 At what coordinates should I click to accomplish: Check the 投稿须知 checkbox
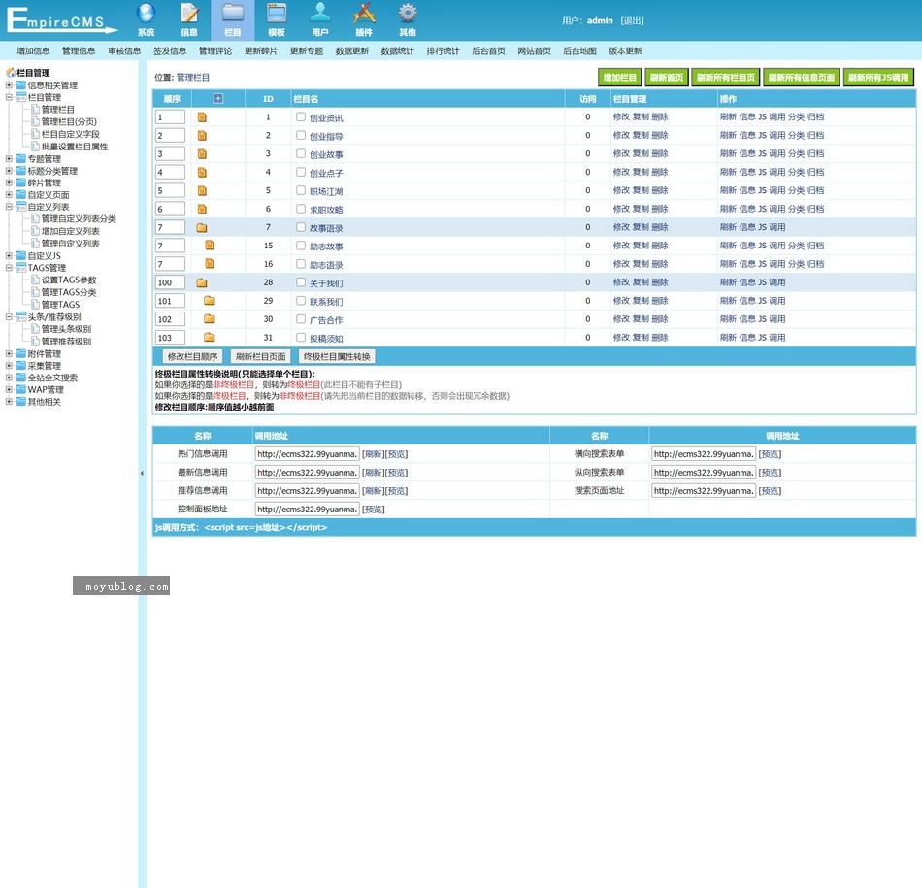[x=301, y=337]
